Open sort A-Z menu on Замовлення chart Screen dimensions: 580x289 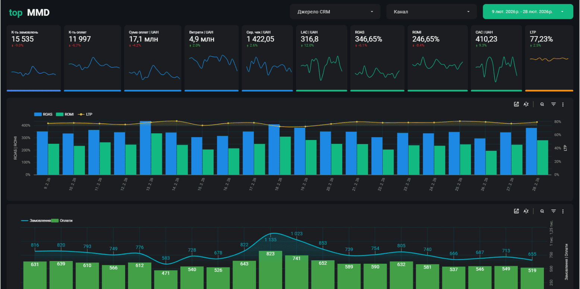tap(526, 211)
